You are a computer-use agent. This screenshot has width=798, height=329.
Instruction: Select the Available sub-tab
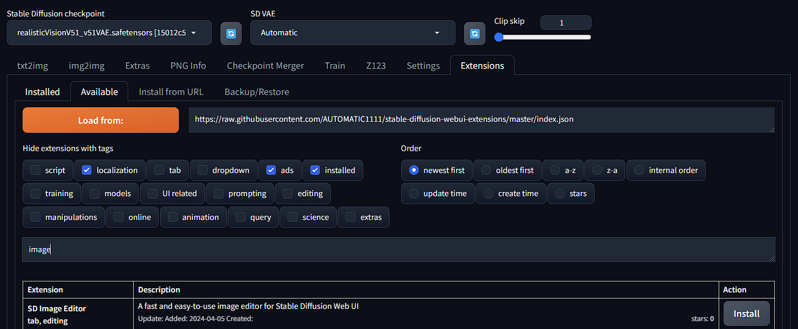(99, 91)
